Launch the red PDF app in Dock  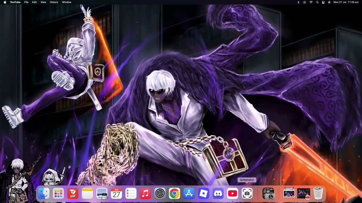73,194
